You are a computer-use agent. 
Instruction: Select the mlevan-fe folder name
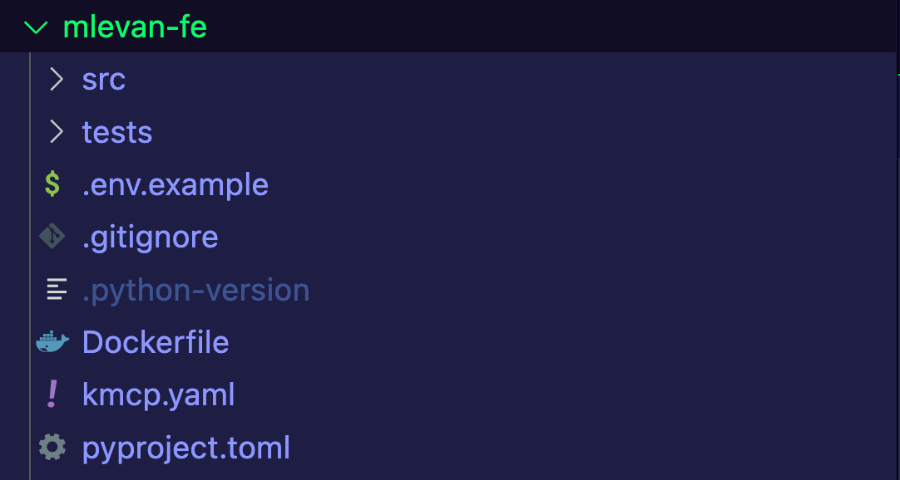[135, 27]
